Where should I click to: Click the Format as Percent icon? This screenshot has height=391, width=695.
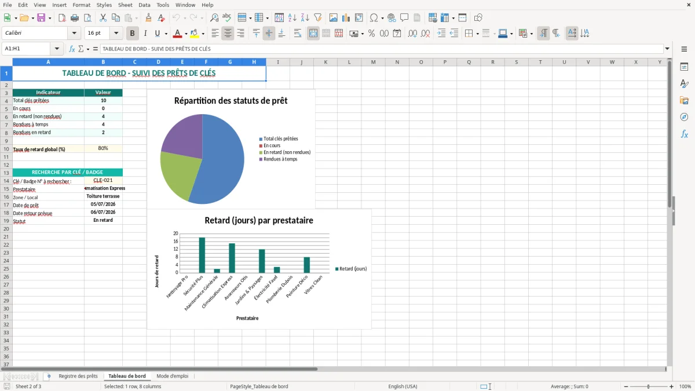[371, 34]
